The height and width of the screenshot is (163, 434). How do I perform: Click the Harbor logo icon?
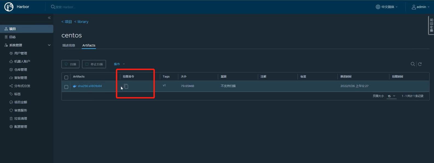9,7
